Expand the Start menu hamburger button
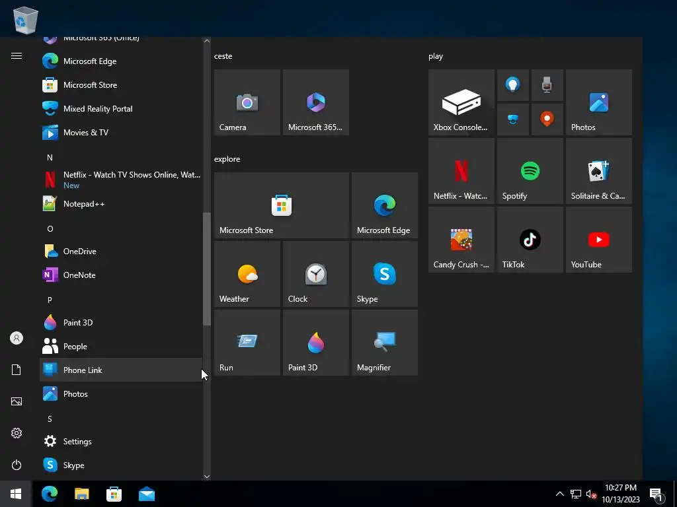The height and width of the screenshot is (507, 677). pyautogui.click(x=17, y=56)
